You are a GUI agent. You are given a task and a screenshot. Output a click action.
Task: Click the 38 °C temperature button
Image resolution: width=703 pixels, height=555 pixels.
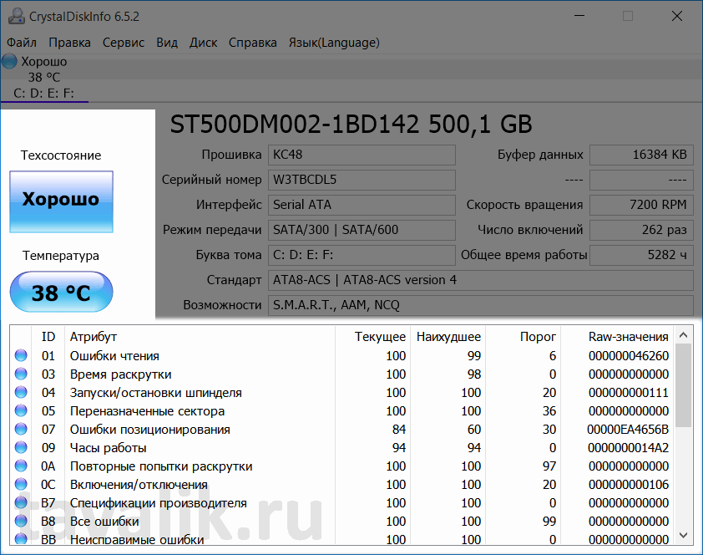[62, 292]
